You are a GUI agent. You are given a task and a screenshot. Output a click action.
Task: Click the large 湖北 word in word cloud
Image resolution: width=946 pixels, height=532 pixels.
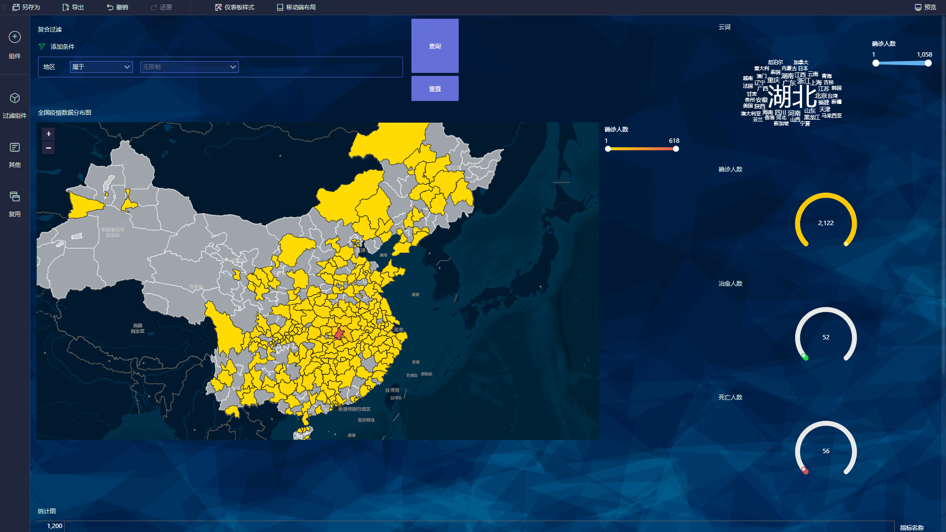(792, 96)
